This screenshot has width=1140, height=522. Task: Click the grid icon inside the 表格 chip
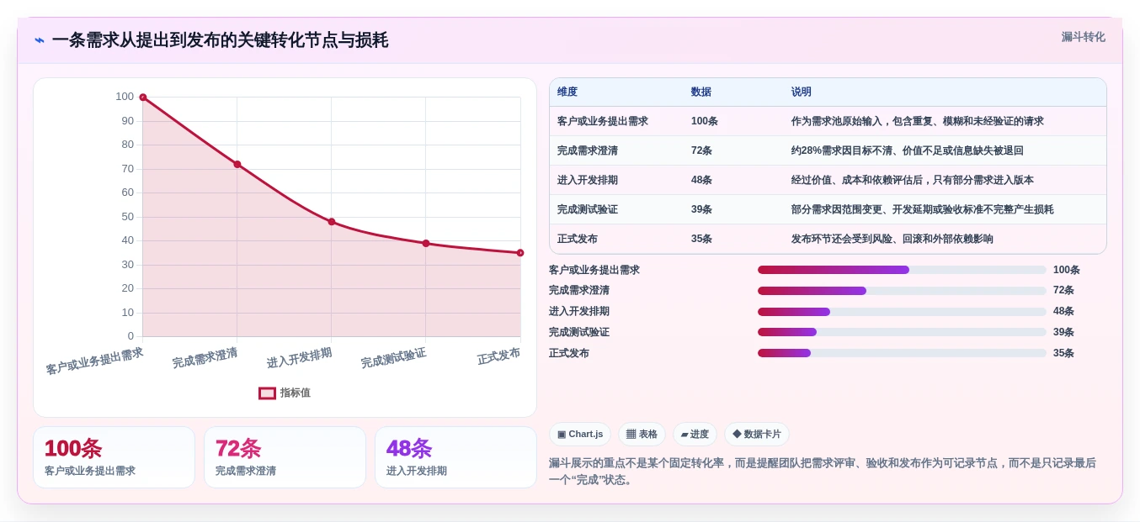[631, 435]
